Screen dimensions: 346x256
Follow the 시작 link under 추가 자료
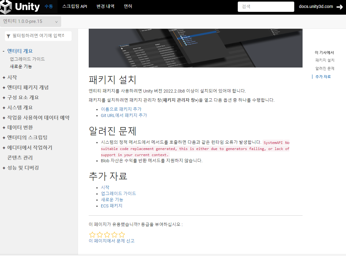coord(105,187)
